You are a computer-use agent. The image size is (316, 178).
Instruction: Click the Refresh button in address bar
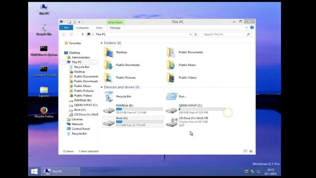196,35
